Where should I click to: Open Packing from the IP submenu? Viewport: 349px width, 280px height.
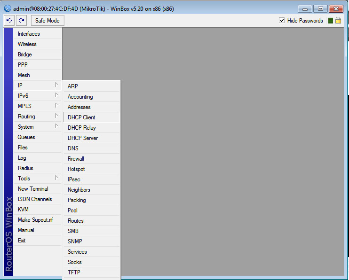[x=92, y=200]
